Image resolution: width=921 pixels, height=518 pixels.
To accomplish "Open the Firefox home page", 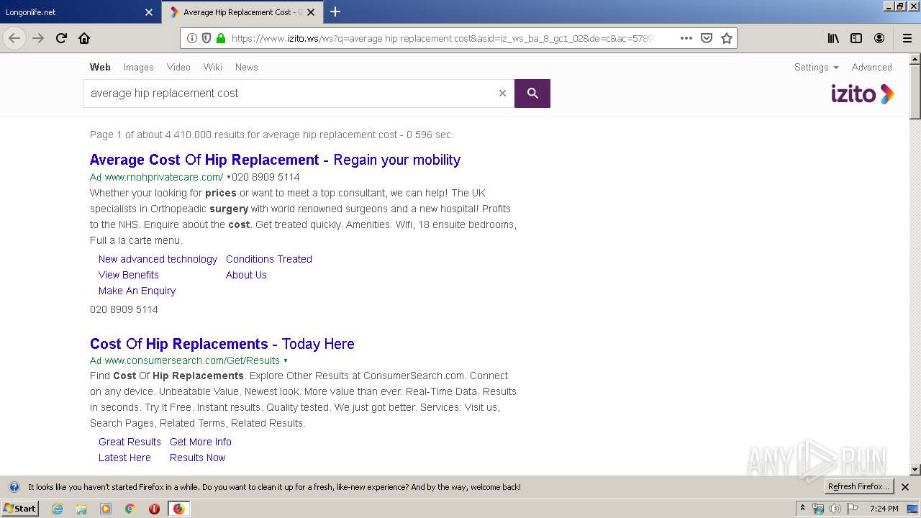I will pos(84,38).
